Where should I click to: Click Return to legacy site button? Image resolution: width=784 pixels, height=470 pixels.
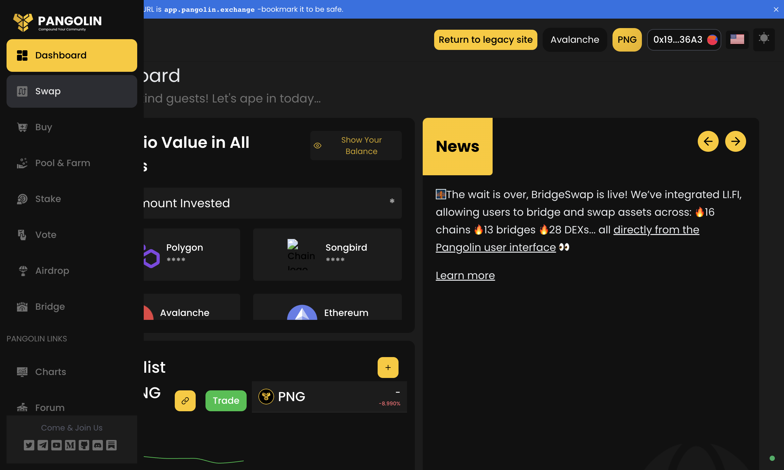click(485, 40)
